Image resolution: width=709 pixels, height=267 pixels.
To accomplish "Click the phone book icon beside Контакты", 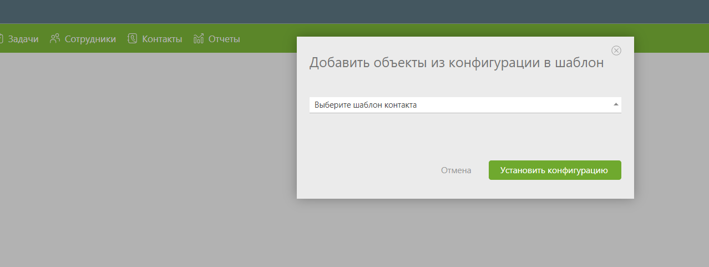I will point(132,39).
